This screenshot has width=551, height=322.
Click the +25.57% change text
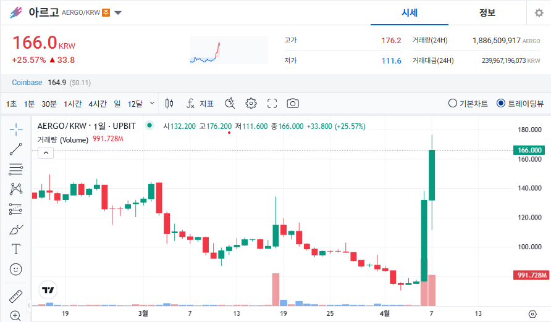(x=29, y=60)
